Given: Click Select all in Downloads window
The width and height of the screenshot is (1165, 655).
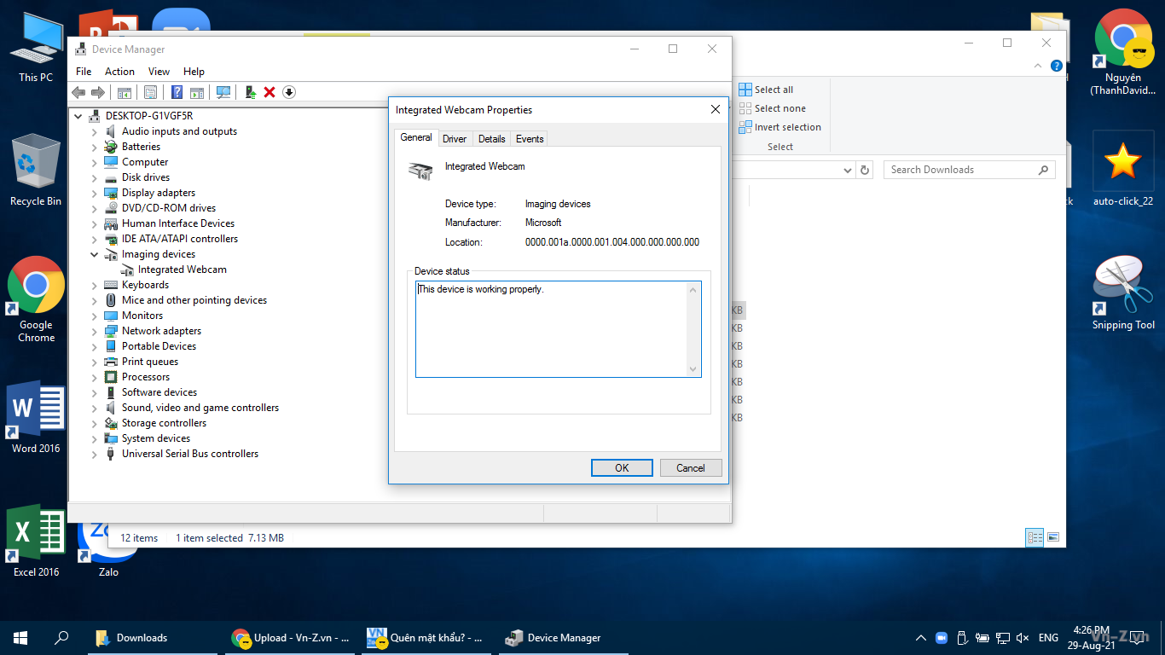Looking at the screenshot, I should (x=766, y=90).
